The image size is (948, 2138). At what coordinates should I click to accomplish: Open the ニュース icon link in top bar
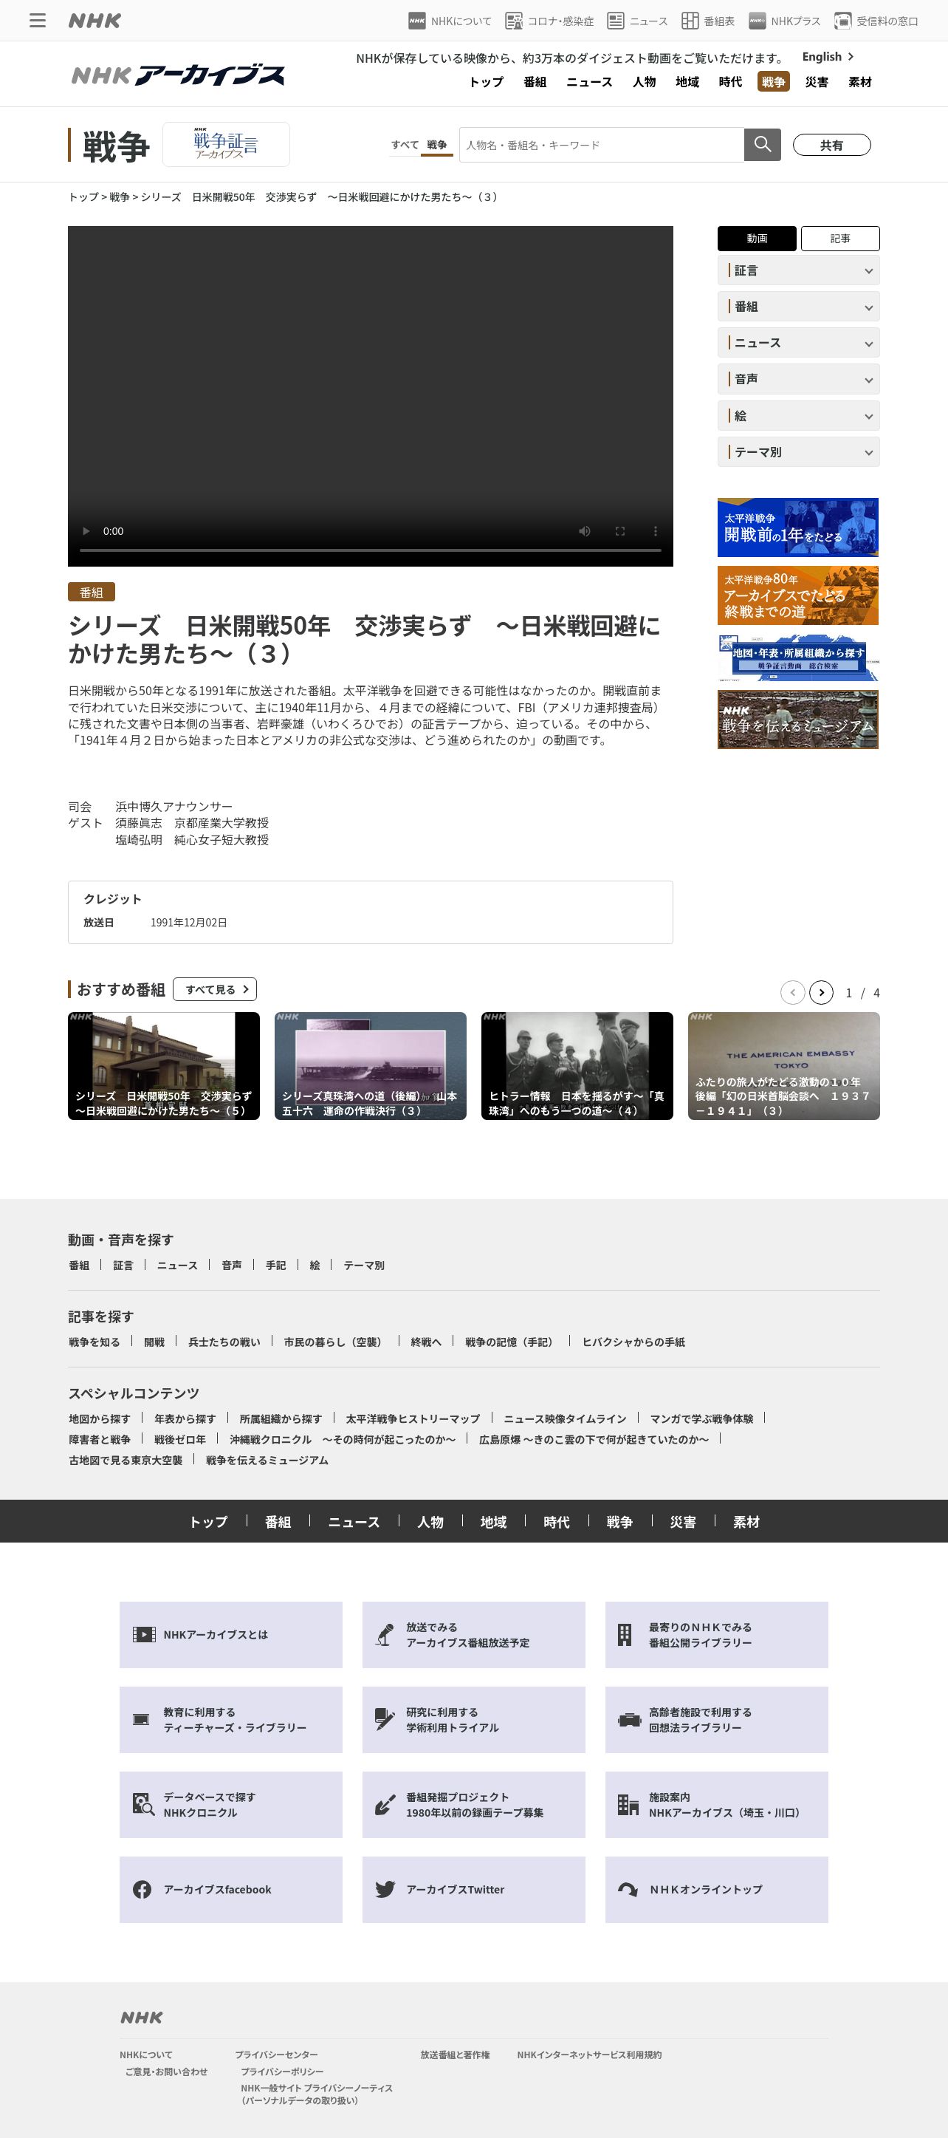click(x=637, y=21)
